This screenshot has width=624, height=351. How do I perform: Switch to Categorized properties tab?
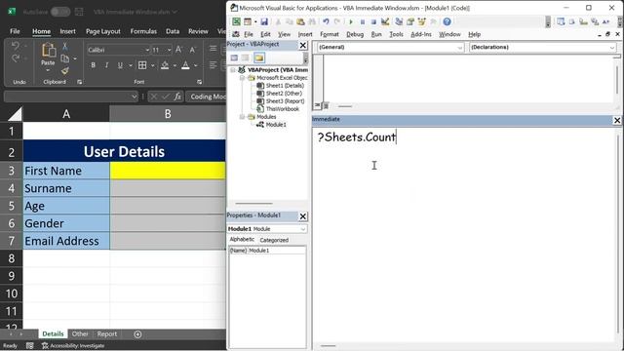click(274, 240)
